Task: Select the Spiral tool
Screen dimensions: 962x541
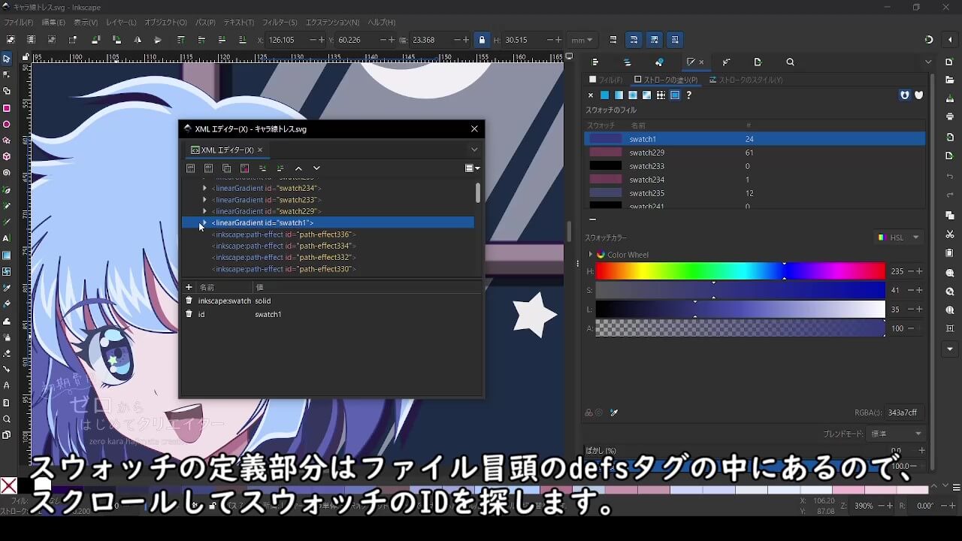Action: coord(7,173)
